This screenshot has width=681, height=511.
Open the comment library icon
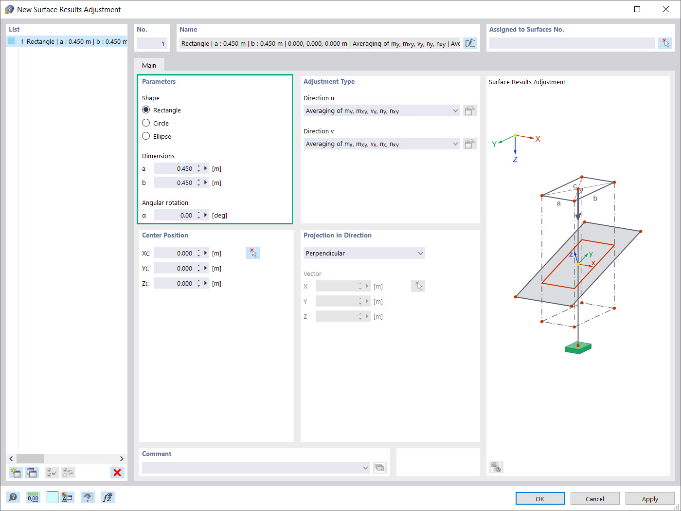379,468
